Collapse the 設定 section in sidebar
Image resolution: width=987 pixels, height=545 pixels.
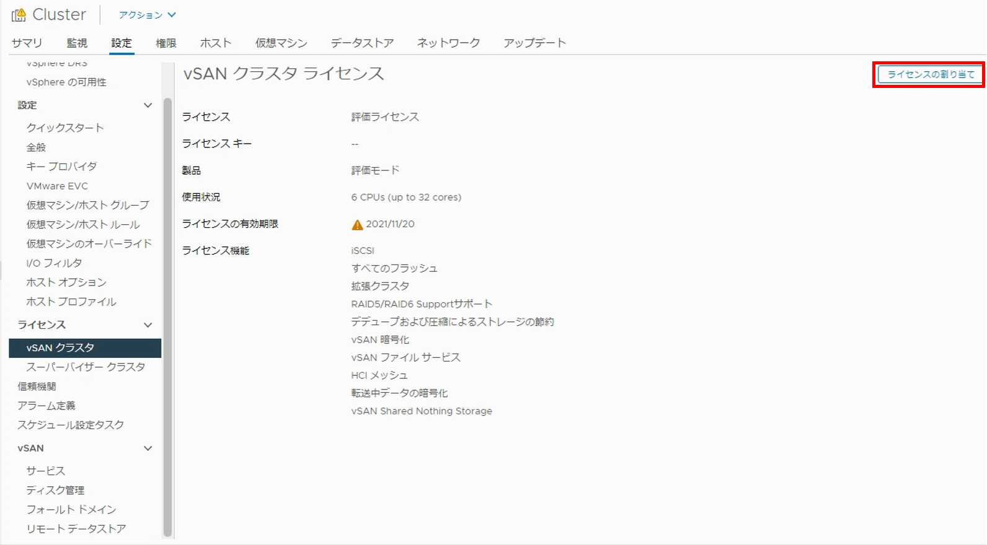(148, 105)
